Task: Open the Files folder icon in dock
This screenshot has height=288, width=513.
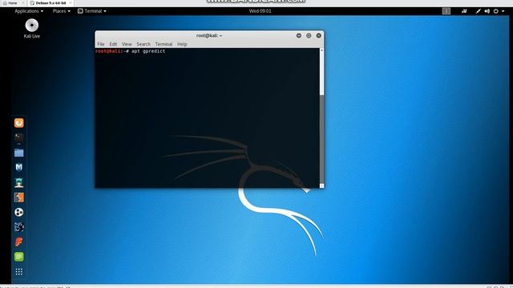Action: coord(19,153)
